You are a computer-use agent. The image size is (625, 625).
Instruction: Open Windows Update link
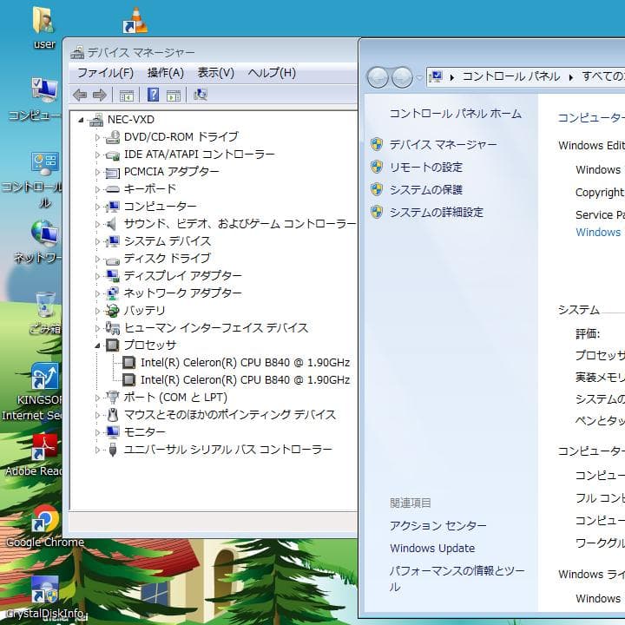(432, 549)
